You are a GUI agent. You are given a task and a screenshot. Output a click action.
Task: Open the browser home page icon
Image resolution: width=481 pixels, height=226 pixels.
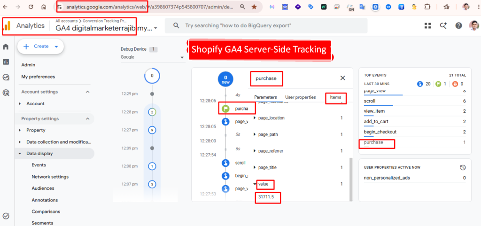click(44, 7)
